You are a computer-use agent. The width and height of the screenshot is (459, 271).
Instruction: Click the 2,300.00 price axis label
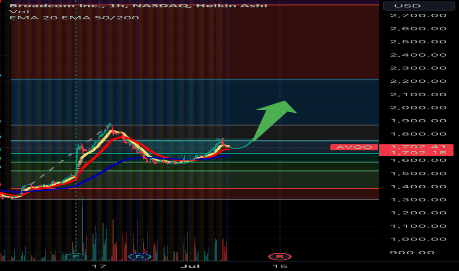[x=418, y=68]
